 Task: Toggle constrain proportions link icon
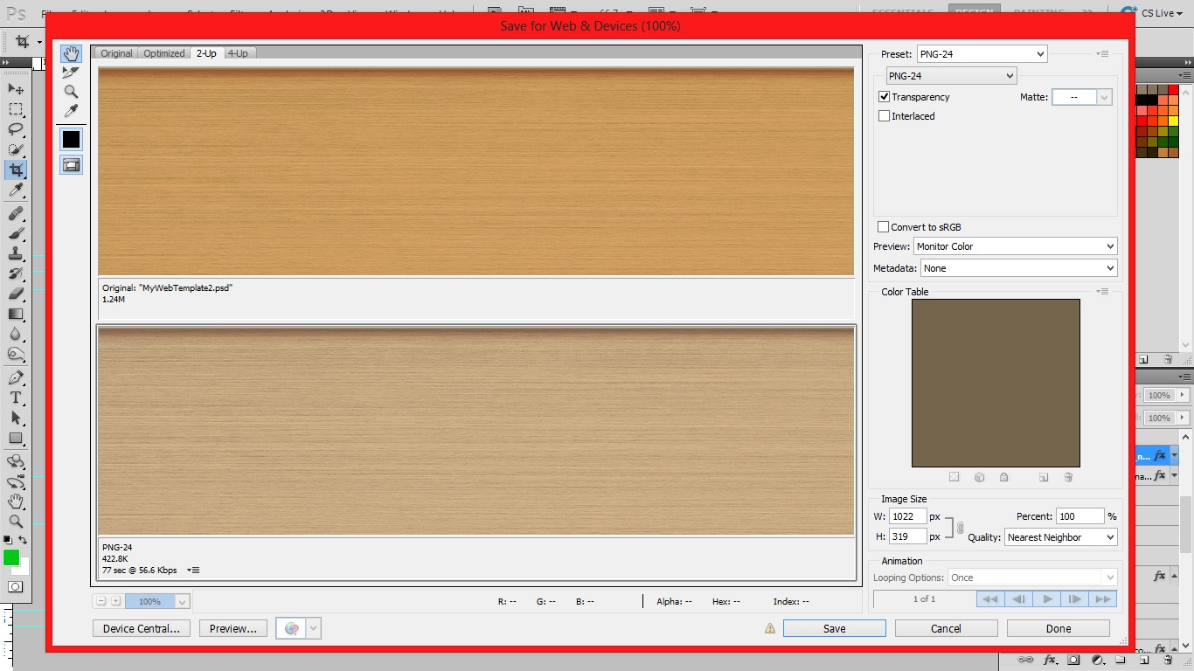pyautogui.click(x=960, y=528)
